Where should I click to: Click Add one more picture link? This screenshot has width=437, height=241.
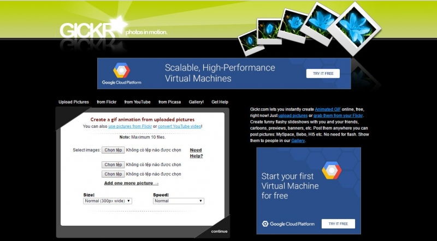(x=131, y=183)
